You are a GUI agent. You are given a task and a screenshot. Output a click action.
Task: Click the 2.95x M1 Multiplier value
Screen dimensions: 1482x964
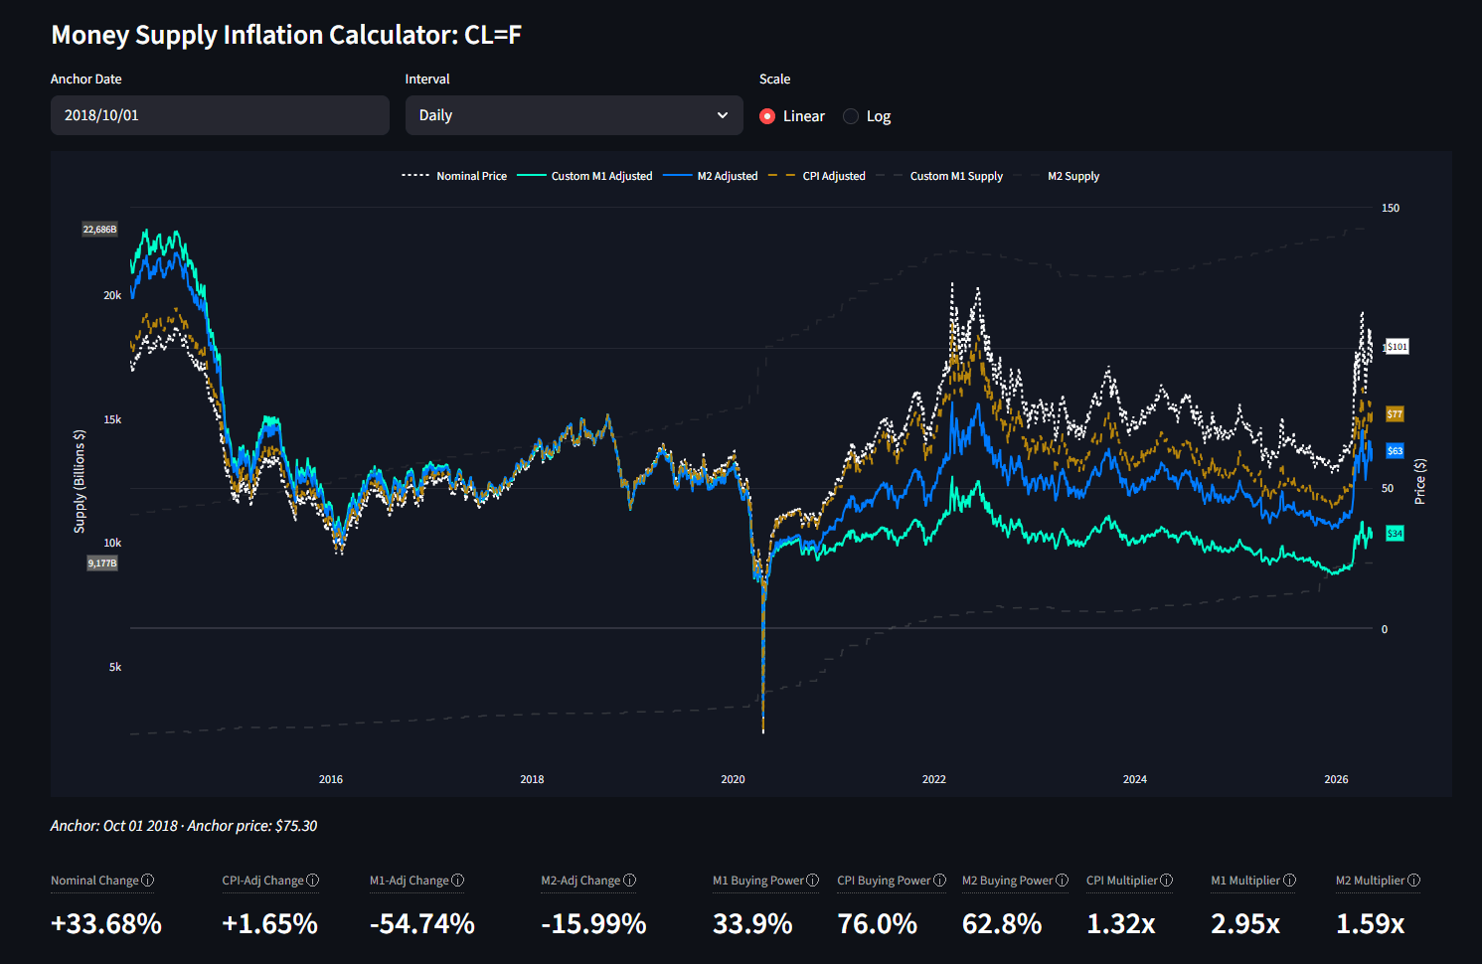pyautogui.click(x=1245, y=923)
